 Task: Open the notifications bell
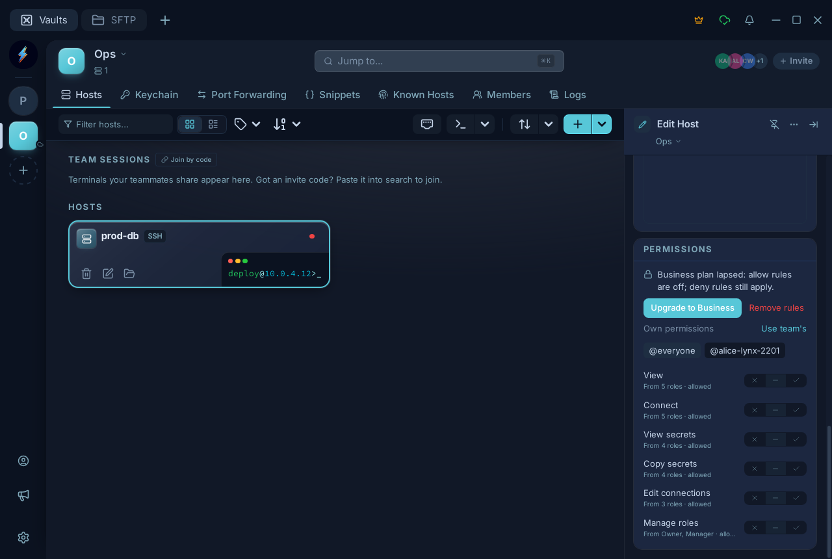749,20
